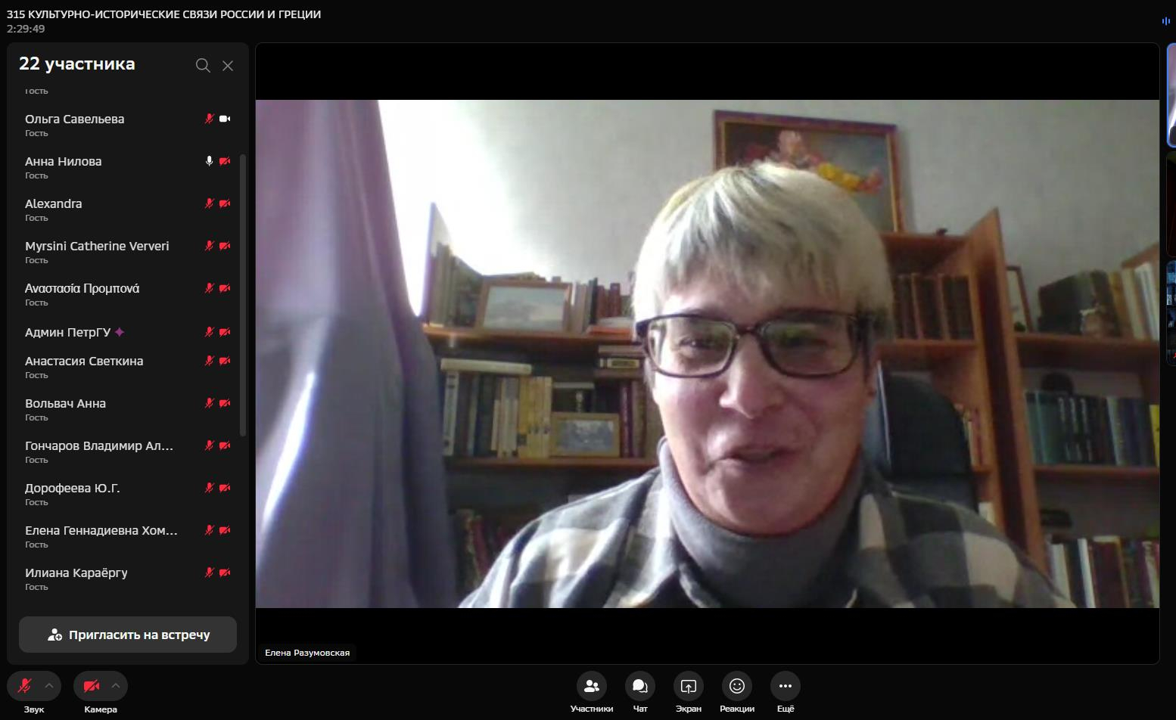Toggle the Камера video button
1176x720 pixels.
(92, 686)
